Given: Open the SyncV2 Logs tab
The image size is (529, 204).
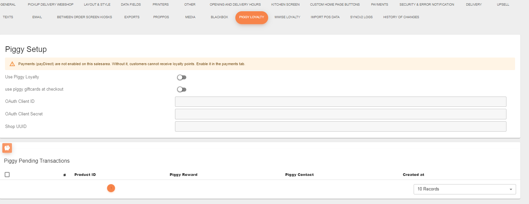Looking at the screenshot, I should point(361,17).
